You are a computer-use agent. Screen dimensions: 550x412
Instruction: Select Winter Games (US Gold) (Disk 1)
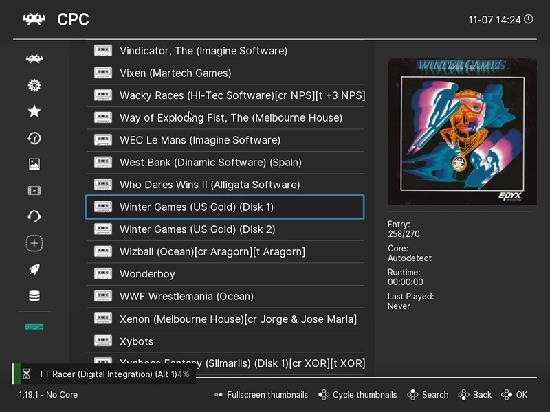[225, 207]
